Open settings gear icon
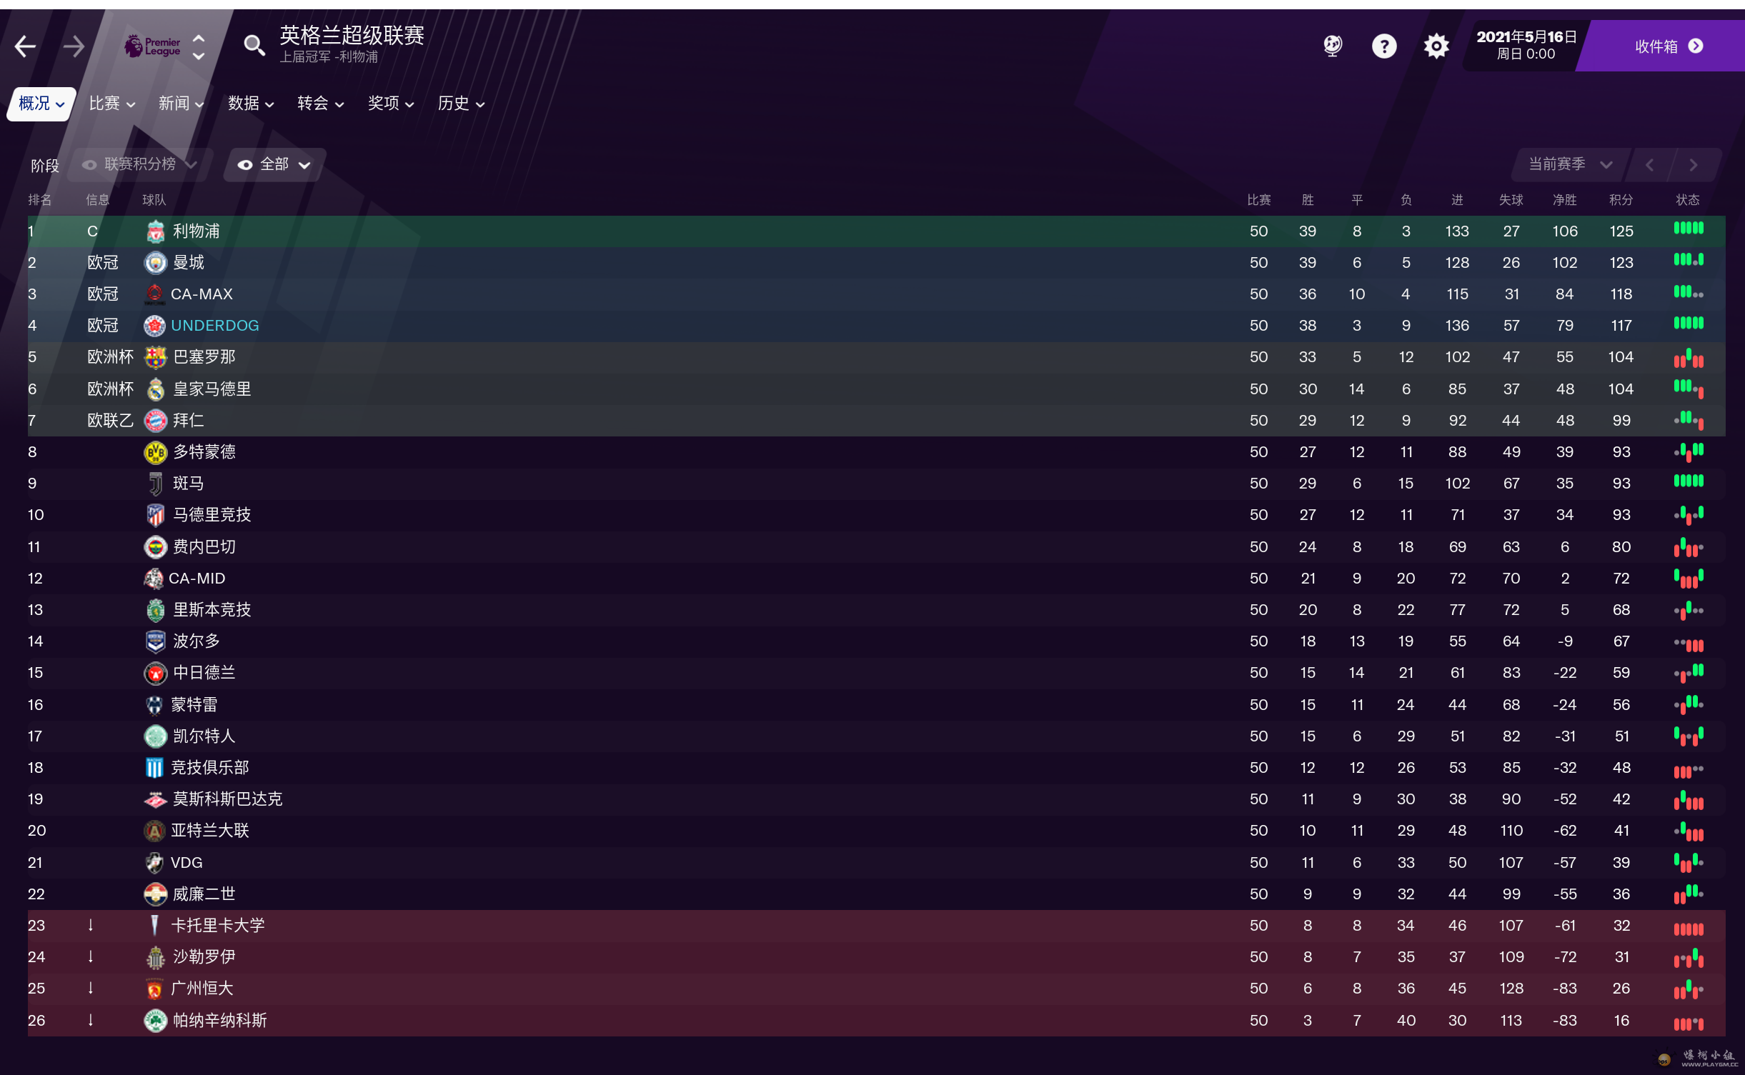 point(1436,46)
